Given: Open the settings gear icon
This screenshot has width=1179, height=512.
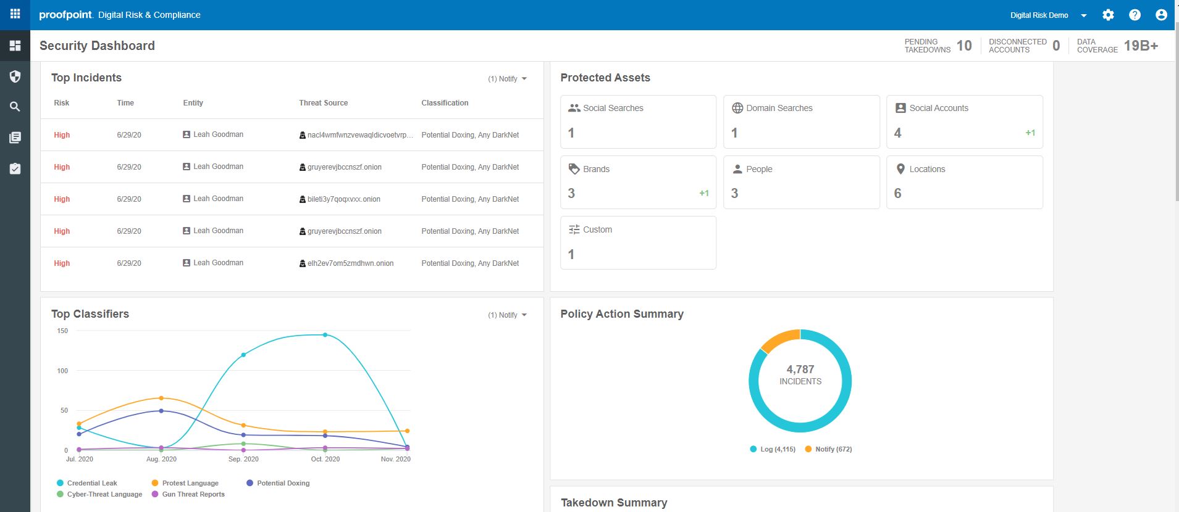Looking at the screenshot, I should (1108, 15).
